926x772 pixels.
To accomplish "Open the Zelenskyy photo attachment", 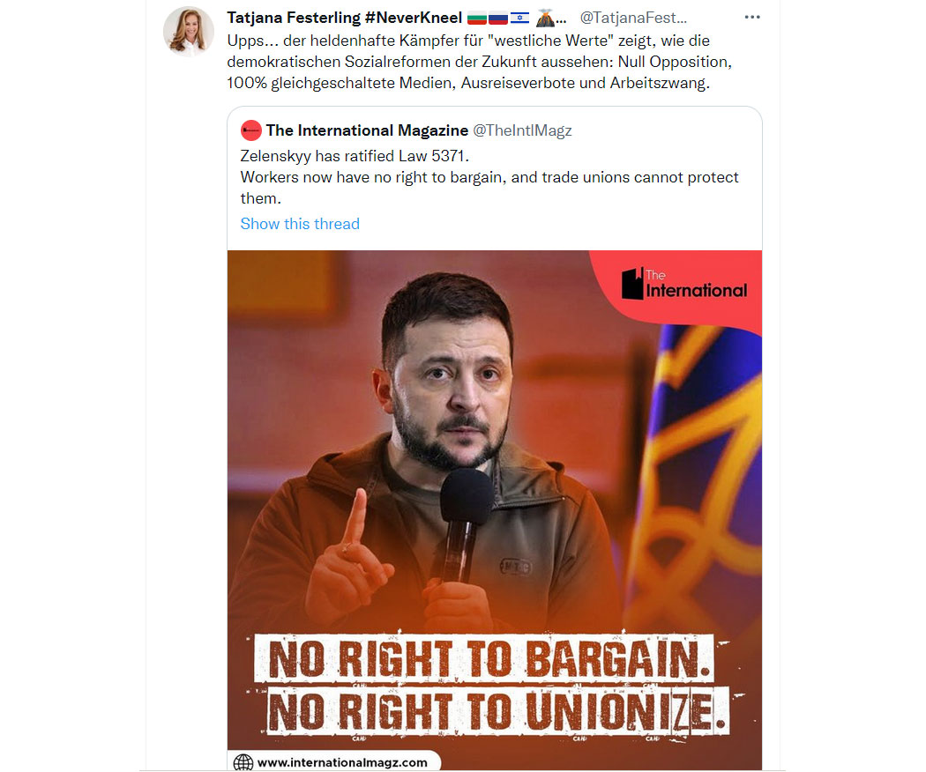I will [494, 510].
